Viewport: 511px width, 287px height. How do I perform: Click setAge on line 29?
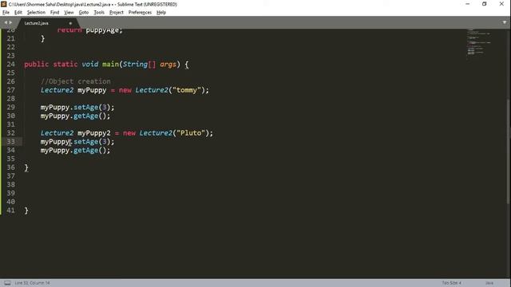click(x=85, y=108)
